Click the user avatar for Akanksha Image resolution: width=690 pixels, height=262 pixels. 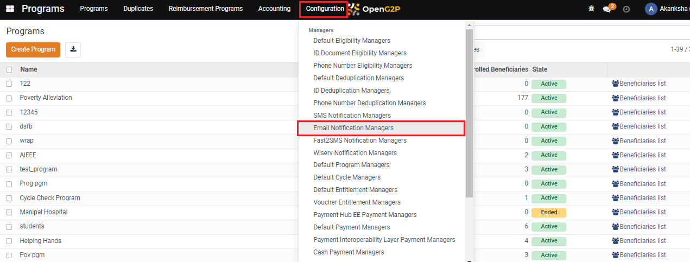click(650, 9)
